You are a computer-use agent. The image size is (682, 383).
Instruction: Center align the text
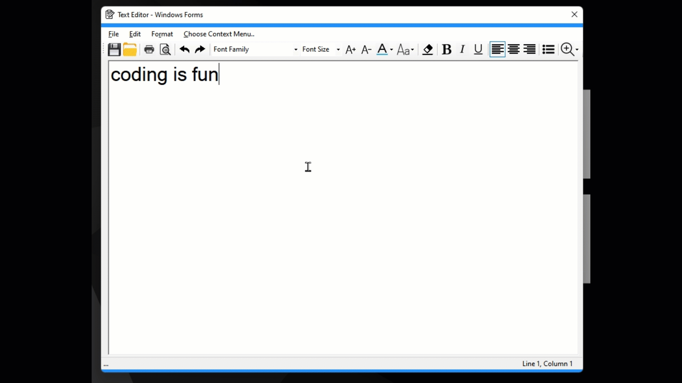tap(514, 49)
